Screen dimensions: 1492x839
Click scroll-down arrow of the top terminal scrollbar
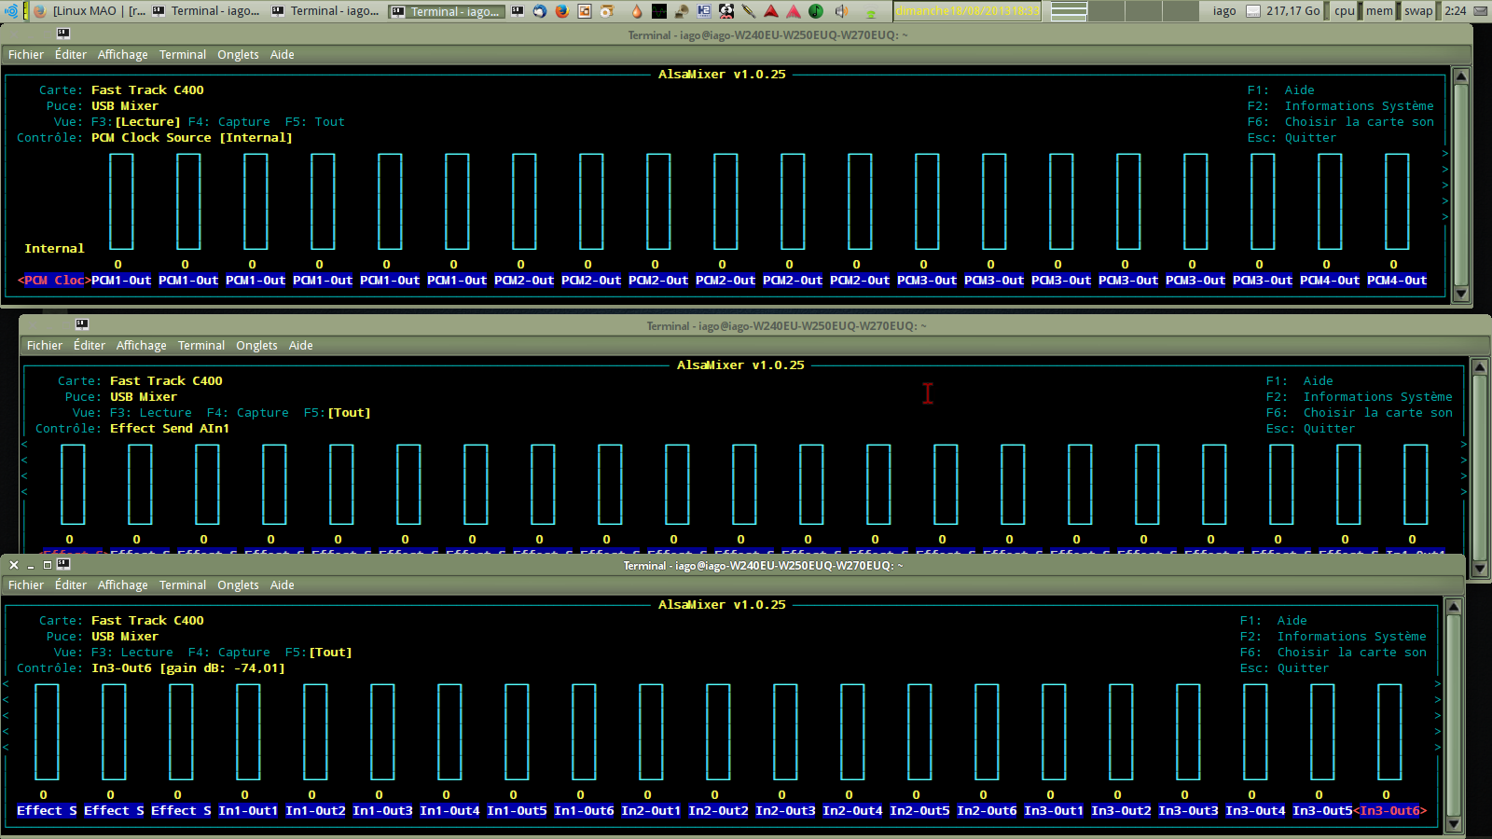[x=1461, y=294]
